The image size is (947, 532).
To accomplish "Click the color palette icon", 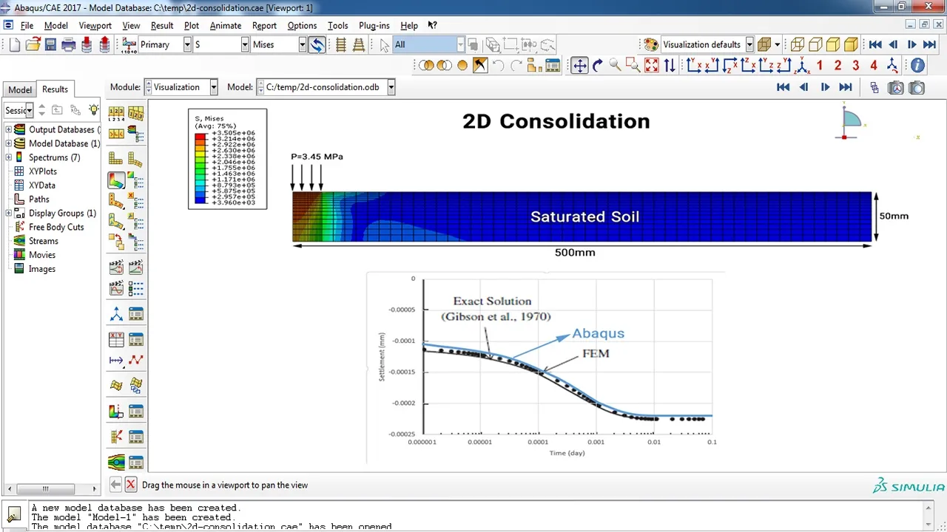I will point(651,44).
